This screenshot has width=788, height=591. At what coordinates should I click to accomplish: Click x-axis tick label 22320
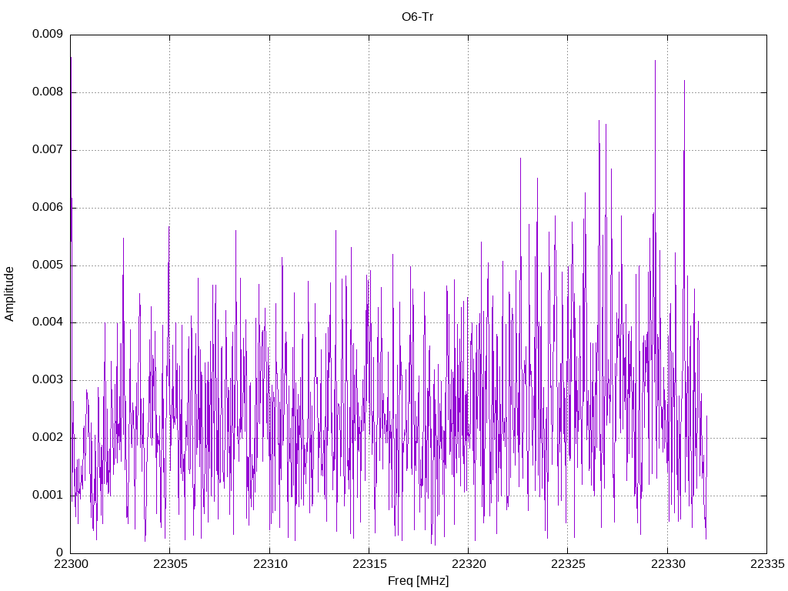point(469,564)
